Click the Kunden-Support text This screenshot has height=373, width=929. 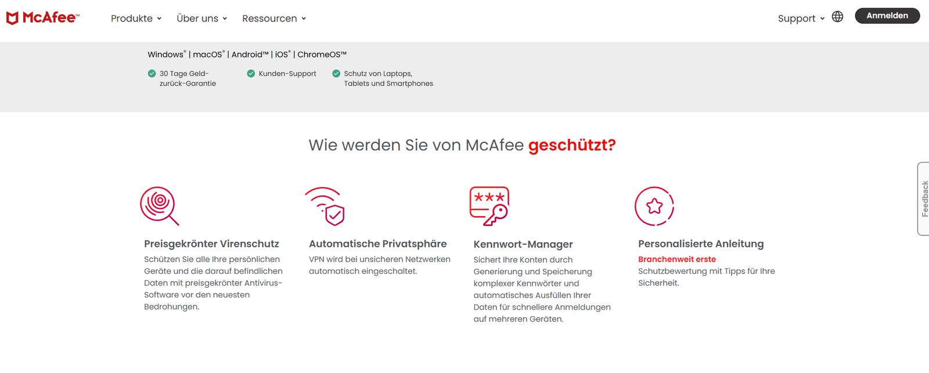(287, 74)
